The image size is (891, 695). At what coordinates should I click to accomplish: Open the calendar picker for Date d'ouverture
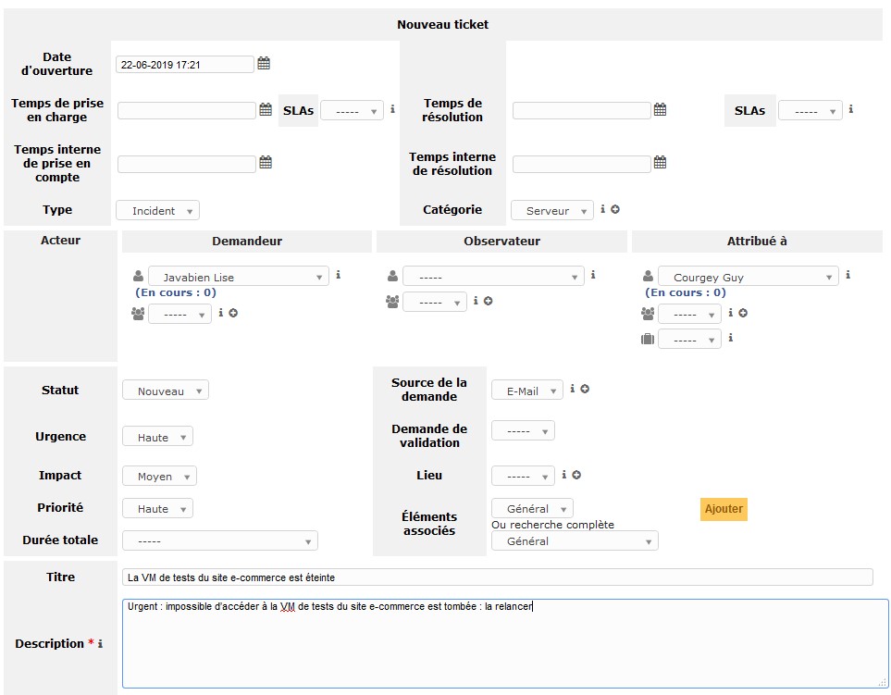click(264, 63)
